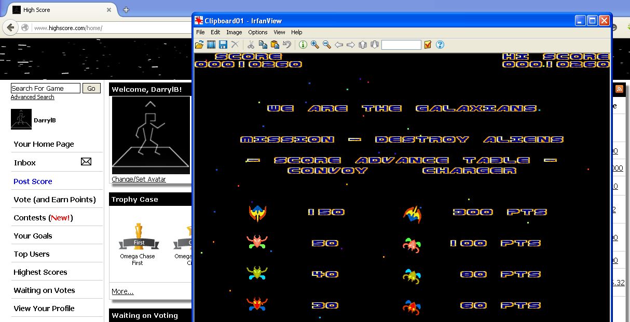The image size is (630, 322).
Task: Click the orange RSS feed icon
Action: (x=619, y=89)
